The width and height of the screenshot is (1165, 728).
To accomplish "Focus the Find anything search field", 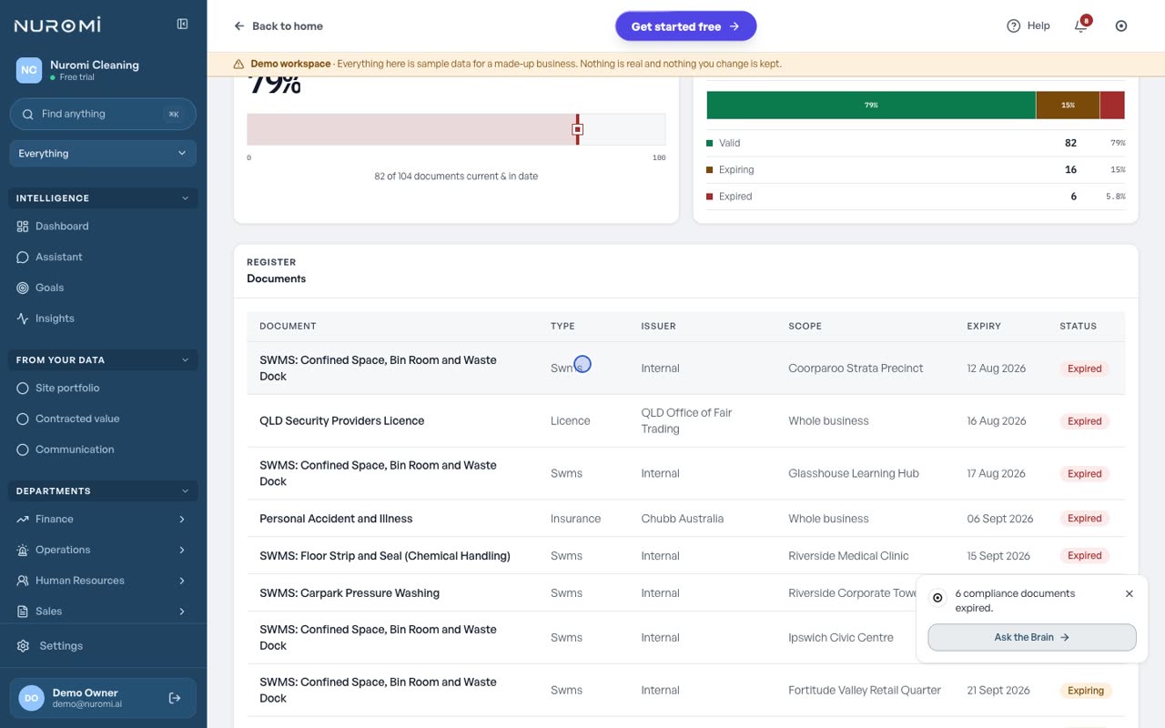I will (103, 114).
